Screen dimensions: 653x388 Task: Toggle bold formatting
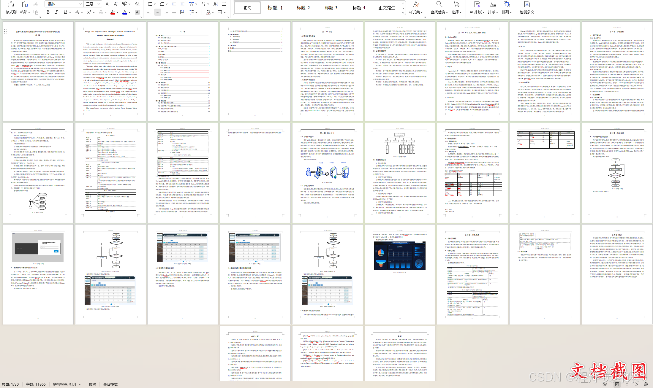coord(48,12)
